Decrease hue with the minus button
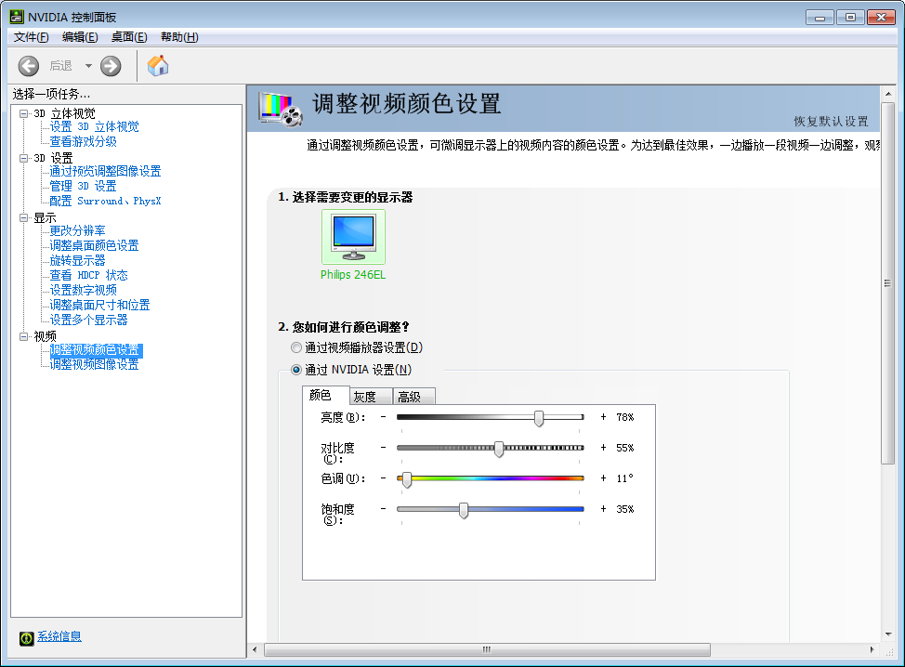905x667 pixels. 383,477
